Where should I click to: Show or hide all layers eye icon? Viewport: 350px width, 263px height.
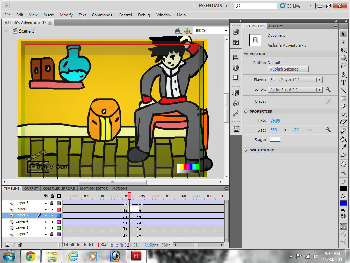click(46, 196)
